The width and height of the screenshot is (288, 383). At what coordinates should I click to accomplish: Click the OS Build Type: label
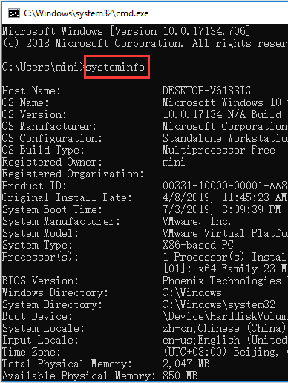click(43, 150)
